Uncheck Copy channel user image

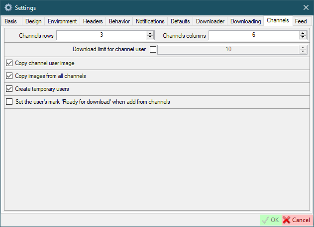[x=9, y=63]
